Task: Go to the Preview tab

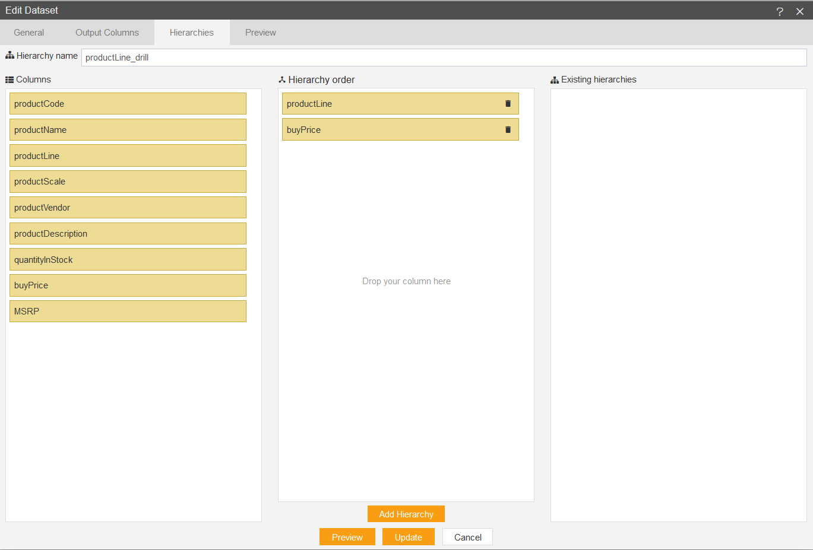Action: point(261,33)
